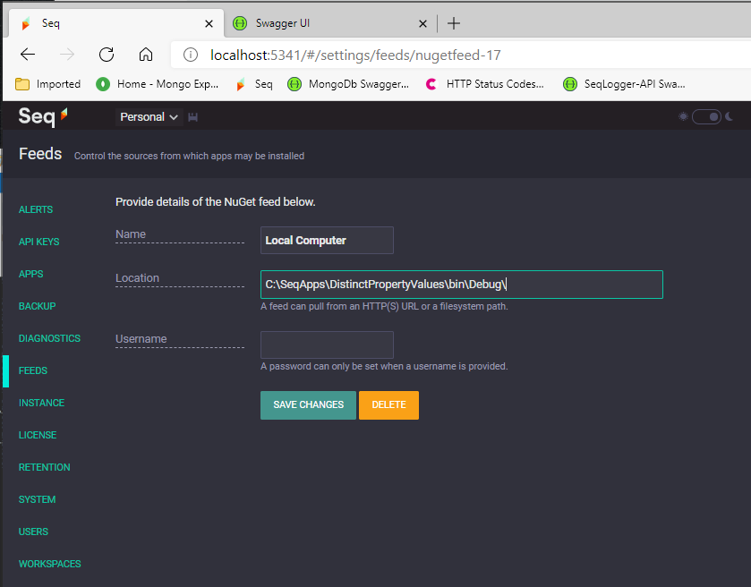Open the Home - Mongo Express bookmark
Image resolution: width=751 pixels, height=587 pixels.
(x=158, y=84)
